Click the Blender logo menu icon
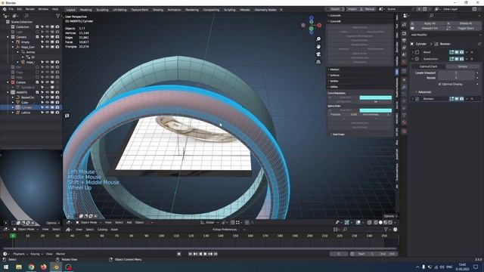 pos(5,9)
